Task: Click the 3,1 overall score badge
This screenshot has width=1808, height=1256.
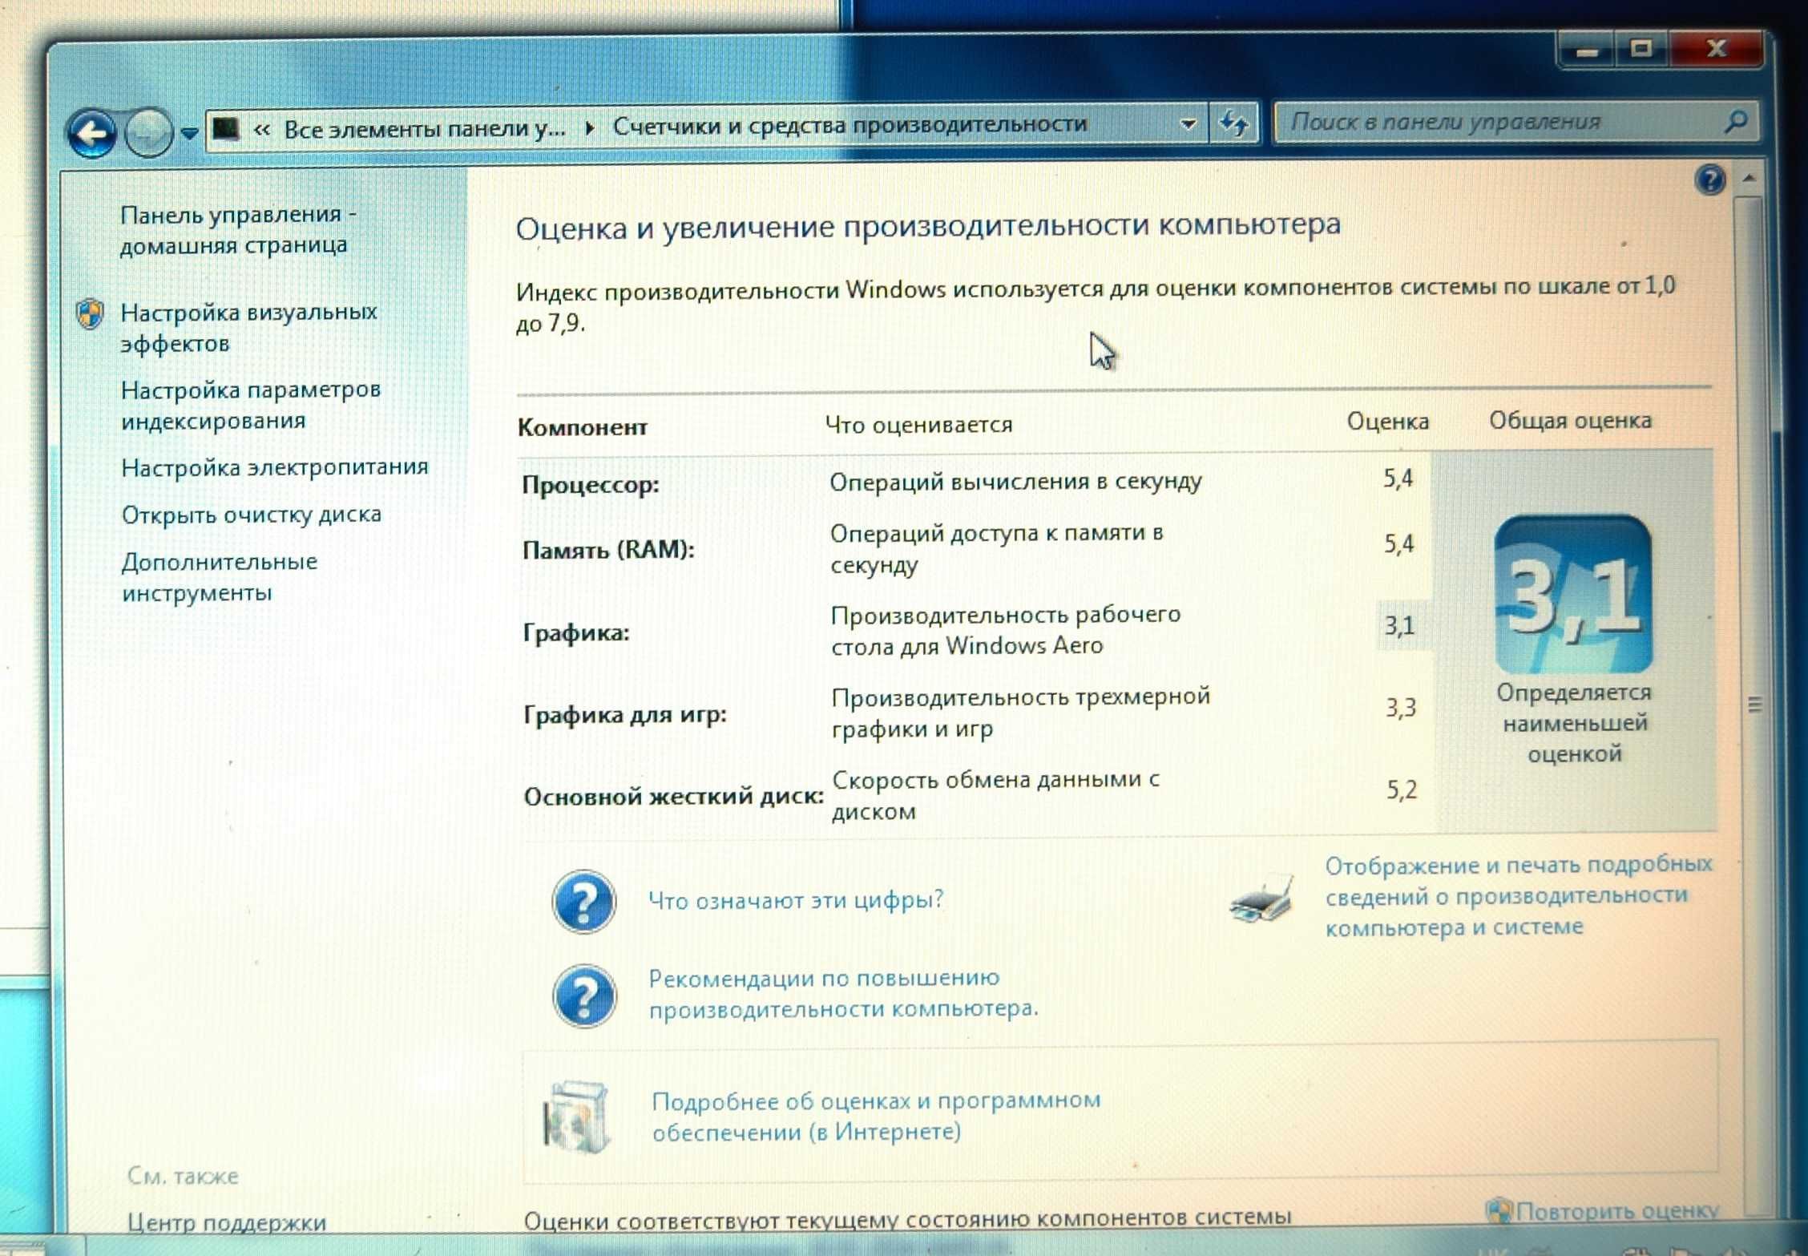Action: pos(1573,594)
